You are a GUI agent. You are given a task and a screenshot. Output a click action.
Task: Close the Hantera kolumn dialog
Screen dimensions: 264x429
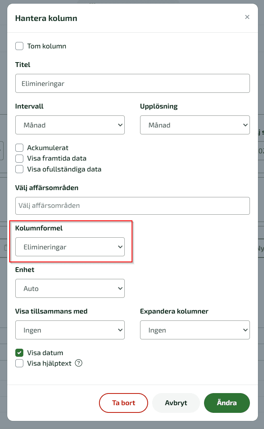click(x=247, y=17)
